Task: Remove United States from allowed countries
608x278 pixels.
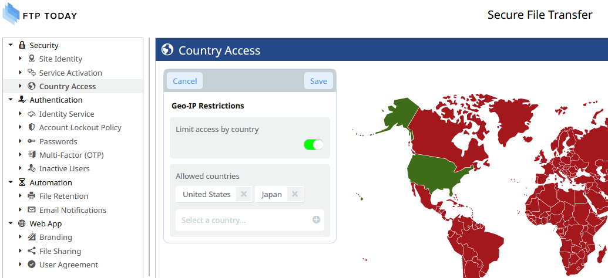Action: pyautogui.click(x=244, y=194)
